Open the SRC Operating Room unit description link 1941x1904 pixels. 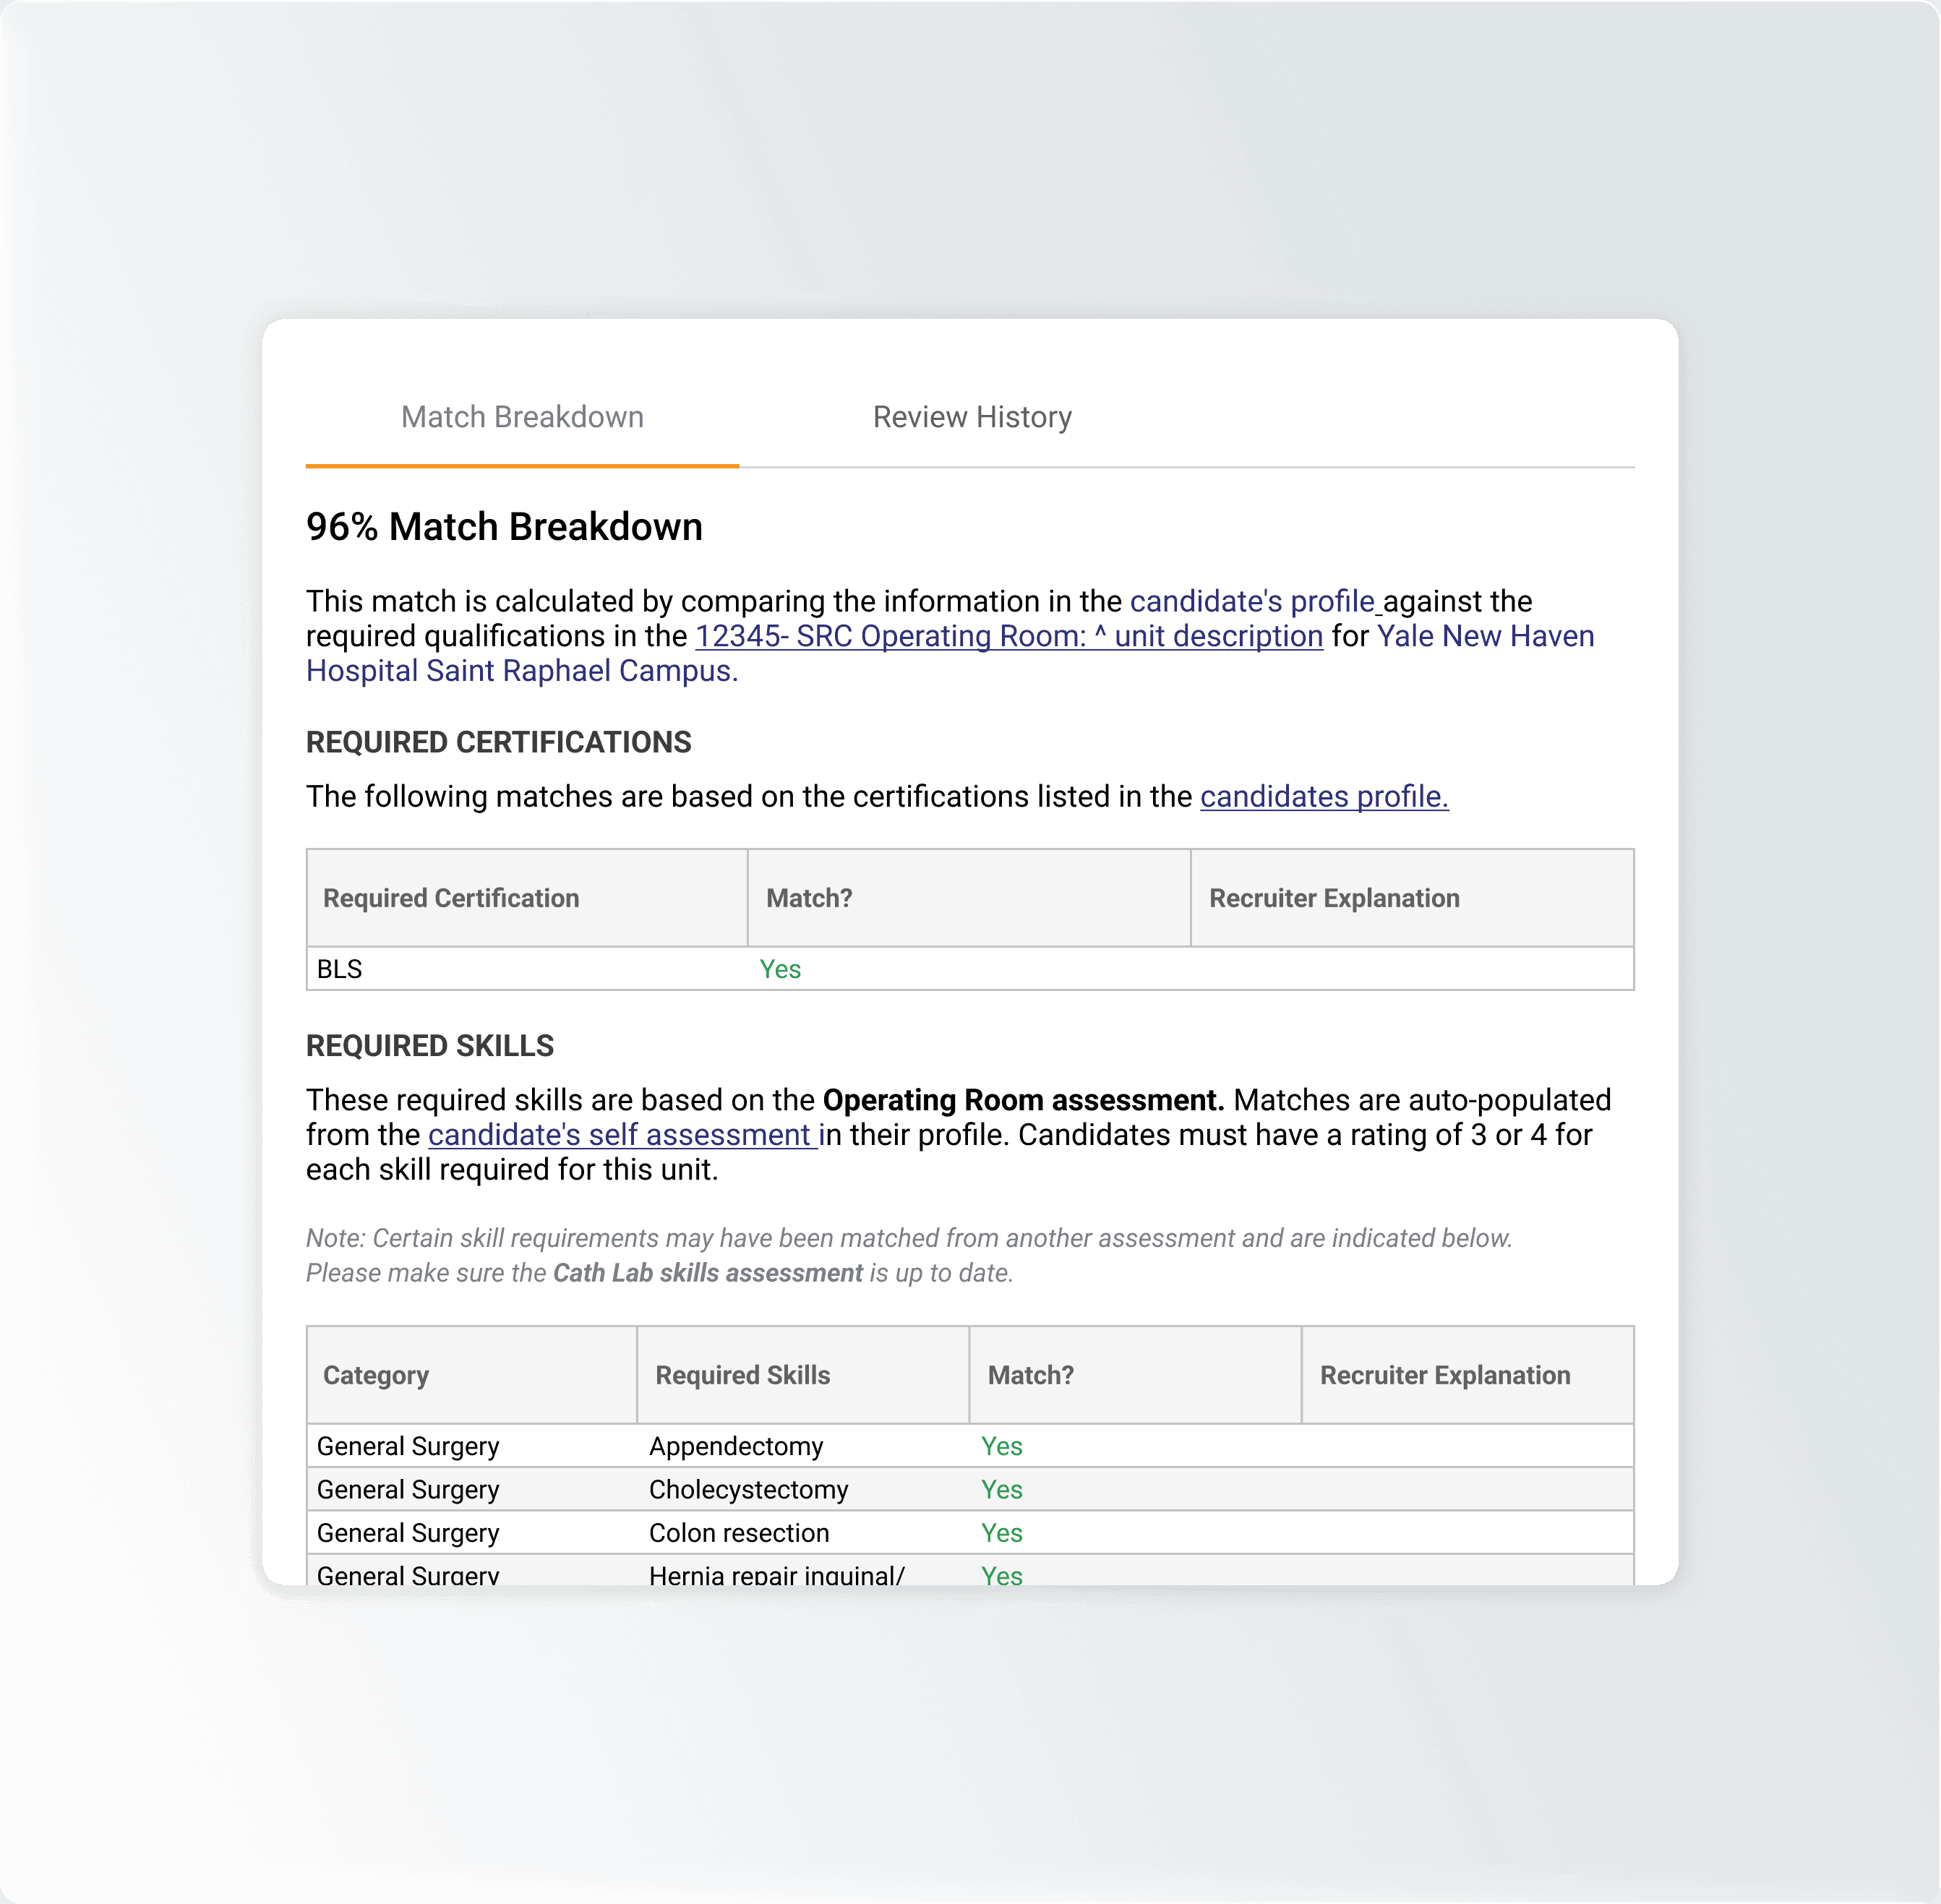point(1008,636)
